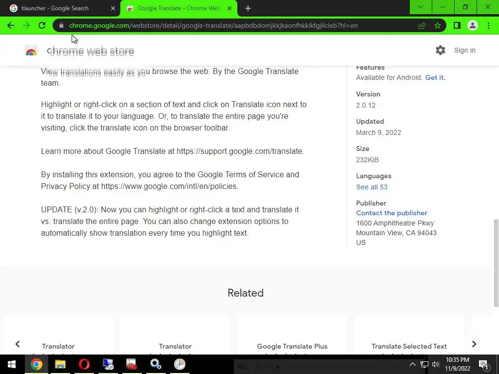Open a new browser tab
Image resolution: width=499 pixels, height=374 pixels.
click(x=248, y=8)
